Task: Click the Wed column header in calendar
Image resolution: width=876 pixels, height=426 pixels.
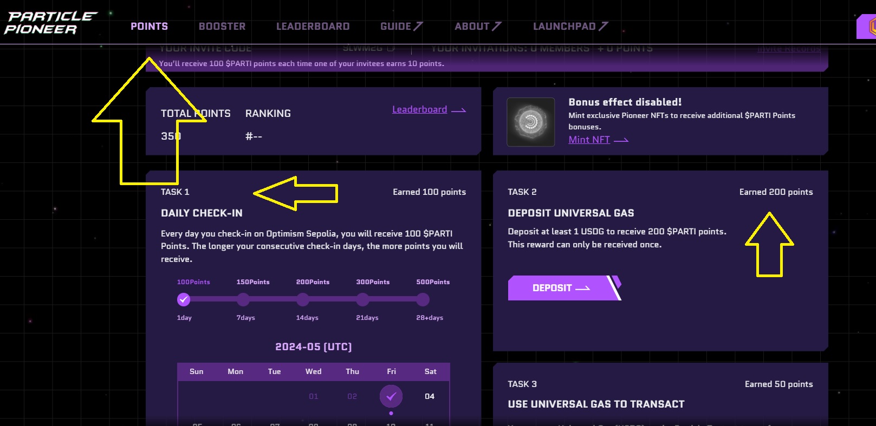Action: (x=314, y=371)
